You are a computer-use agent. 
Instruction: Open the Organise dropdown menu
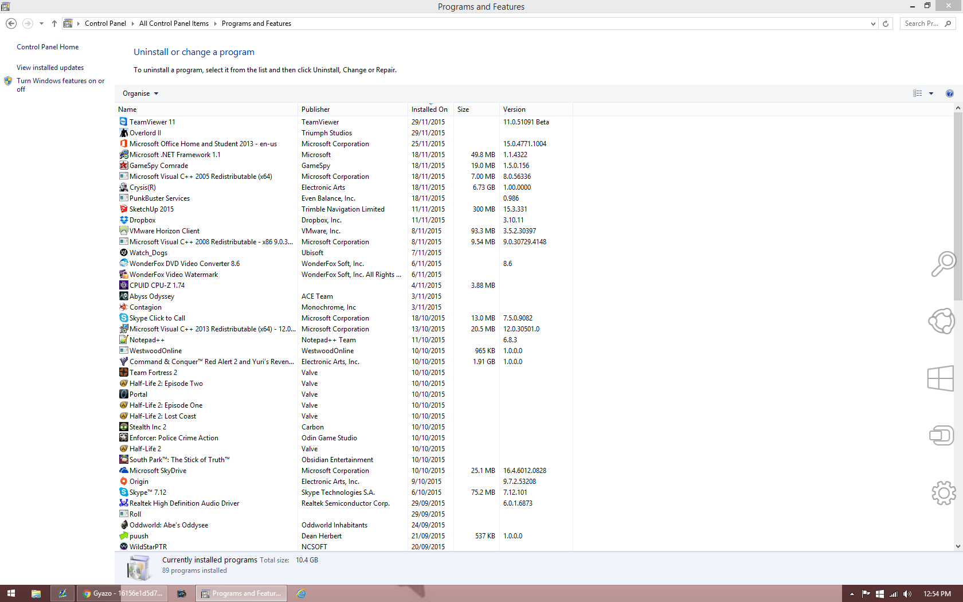(x=140, y=93)
